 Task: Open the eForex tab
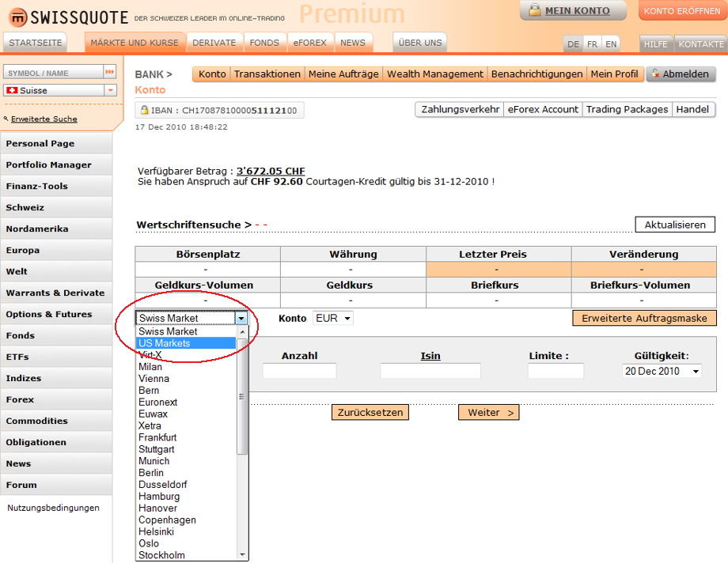click(x=309, y=43)
